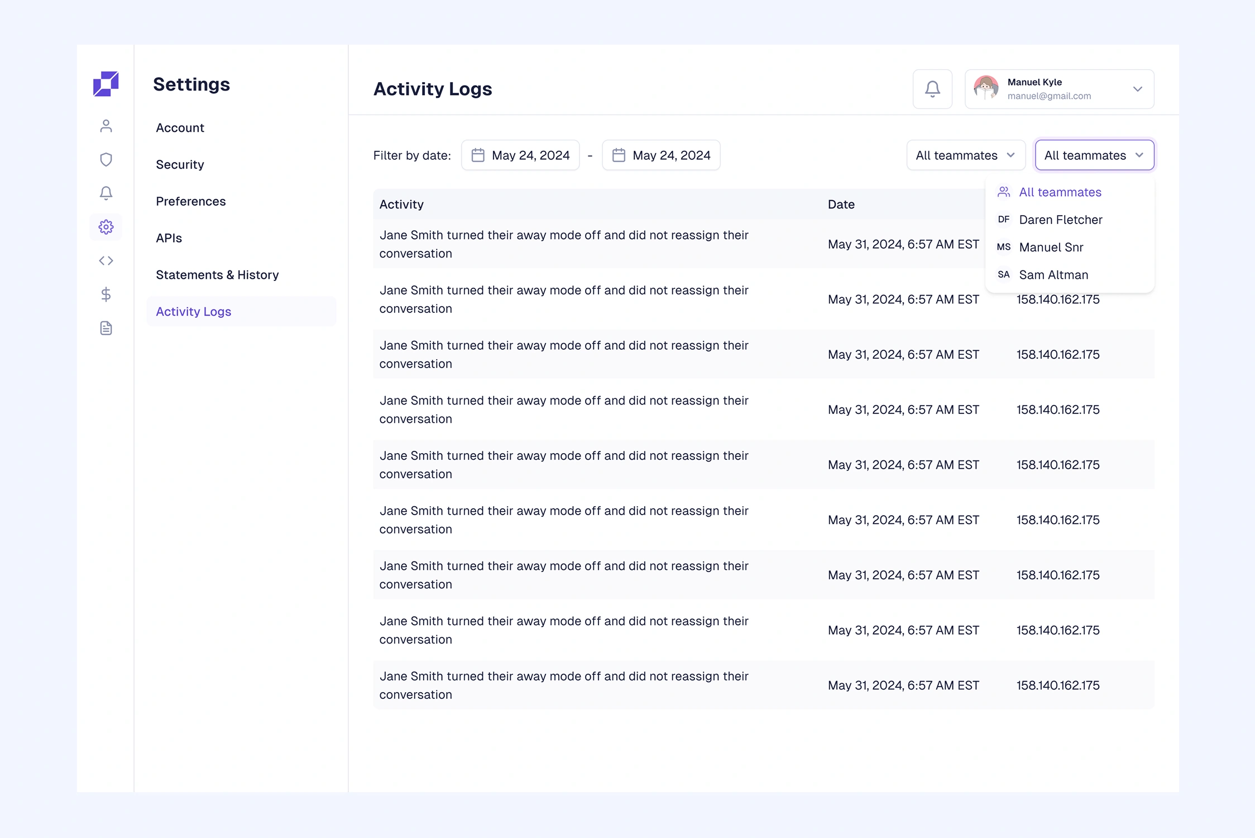Click the dollar sign billing icon
Image resolution: width=1255 pixels, height=838 pixels.
tap(106, 294)
